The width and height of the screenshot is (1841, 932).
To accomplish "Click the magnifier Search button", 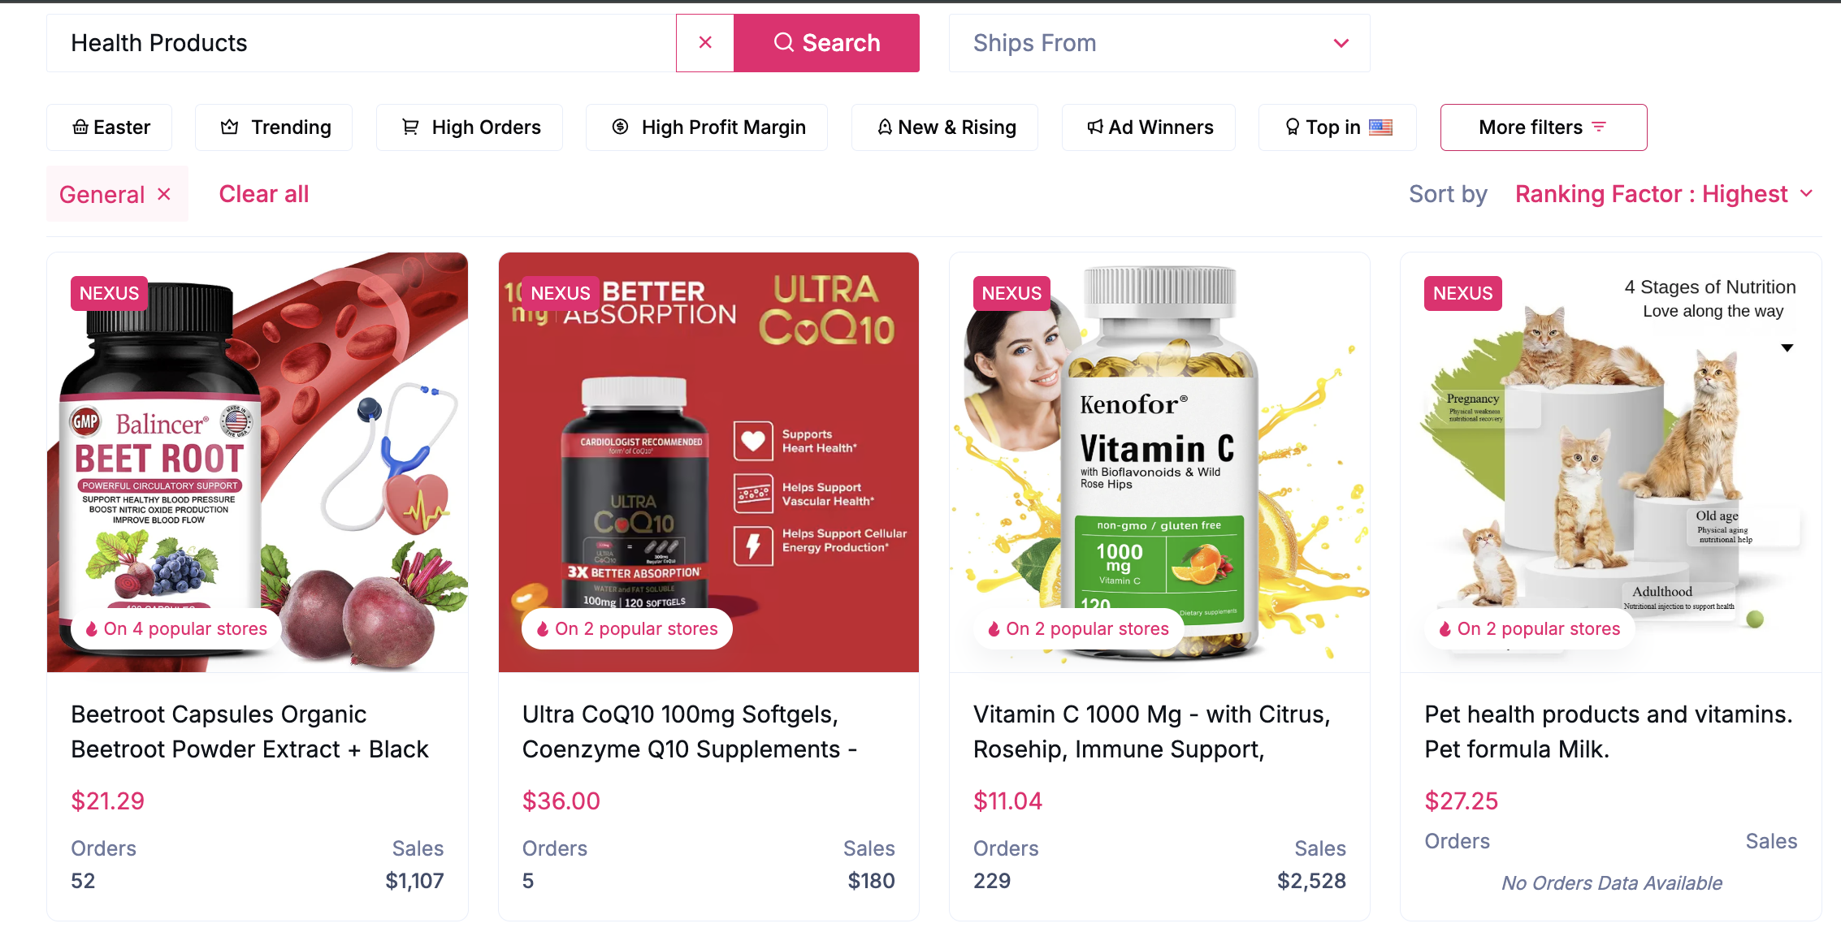I will [826, 43].
